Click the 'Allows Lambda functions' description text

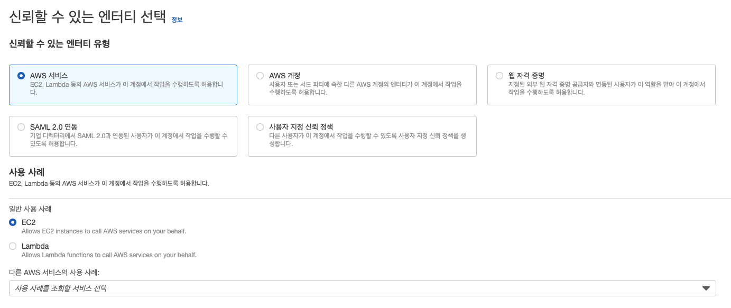(109, 255)
